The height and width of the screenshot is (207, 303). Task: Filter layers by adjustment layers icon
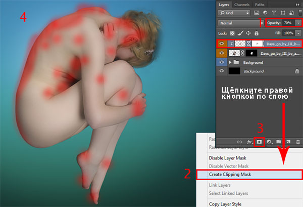265,13
